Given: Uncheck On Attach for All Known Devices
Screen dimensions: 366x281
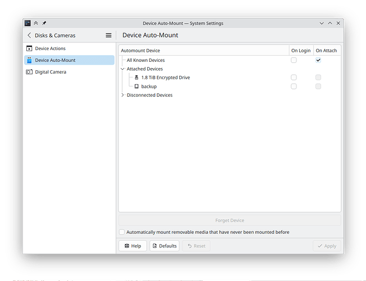Looking at the screenshot, I should 318,60.
